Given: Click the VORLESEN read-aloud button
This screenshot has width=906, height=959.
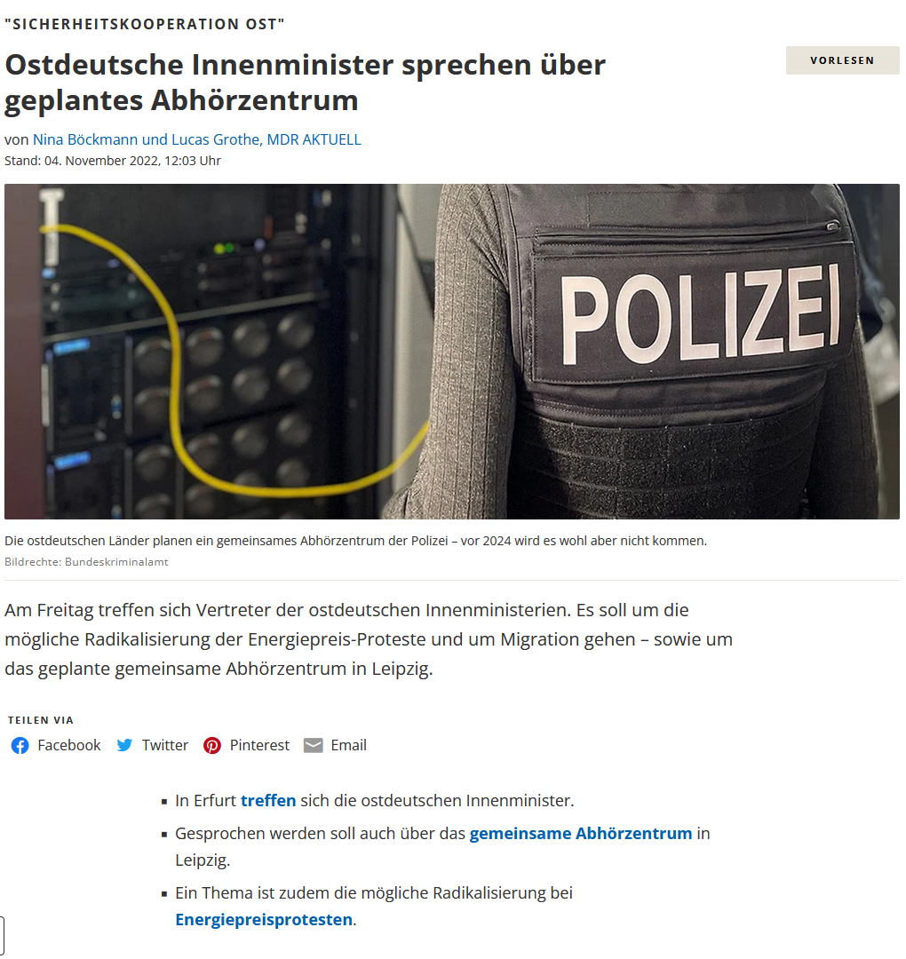Looking at the screenshot, I should [842, 60].
